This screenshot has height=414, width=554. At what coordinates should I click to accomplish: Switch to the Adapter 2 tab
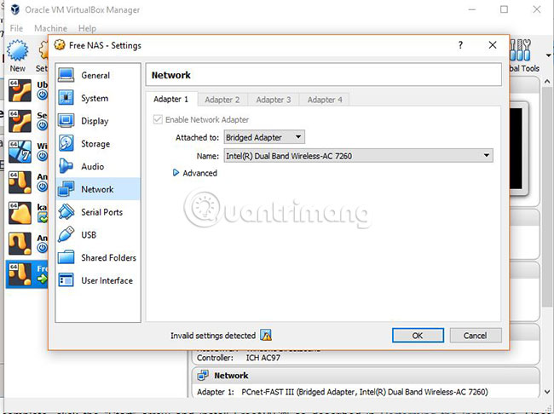(222, 100)
